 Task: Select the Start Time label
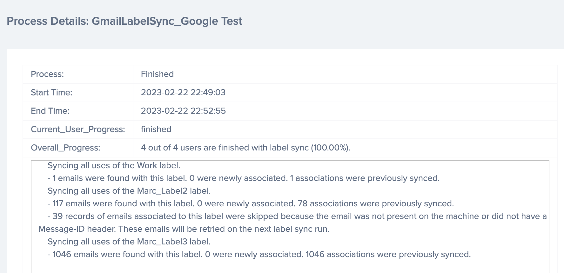tap(51, 93)
